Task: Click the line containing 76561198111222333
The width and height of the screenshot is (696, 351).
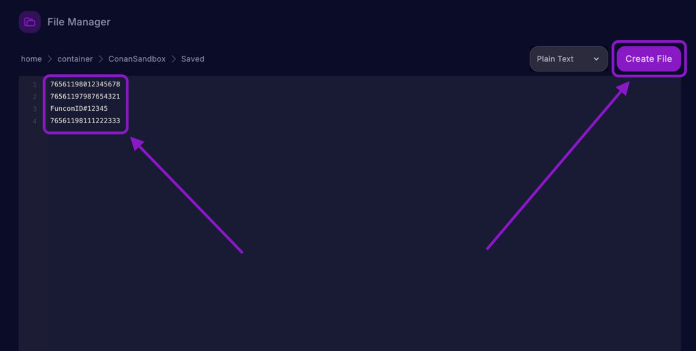Action: tap(85, 120)
